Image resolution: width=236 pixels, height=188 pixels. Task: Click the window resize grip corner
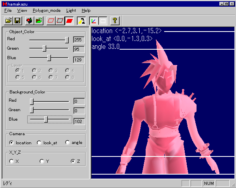[x=233, y=185]
